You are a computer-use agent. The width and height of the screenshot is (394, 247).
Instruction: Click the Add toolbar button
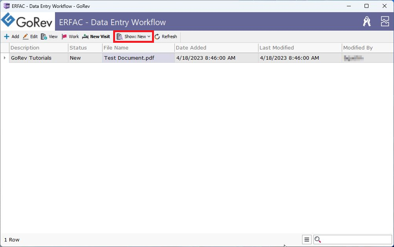click(x=11, y=37)
